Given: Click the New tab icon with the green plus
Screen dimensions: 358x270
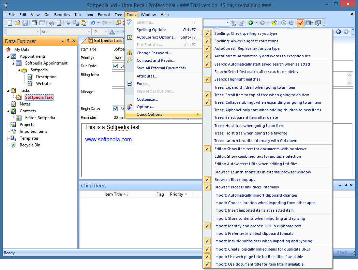Looking at the screenshot, I should (x=34, y=23).
